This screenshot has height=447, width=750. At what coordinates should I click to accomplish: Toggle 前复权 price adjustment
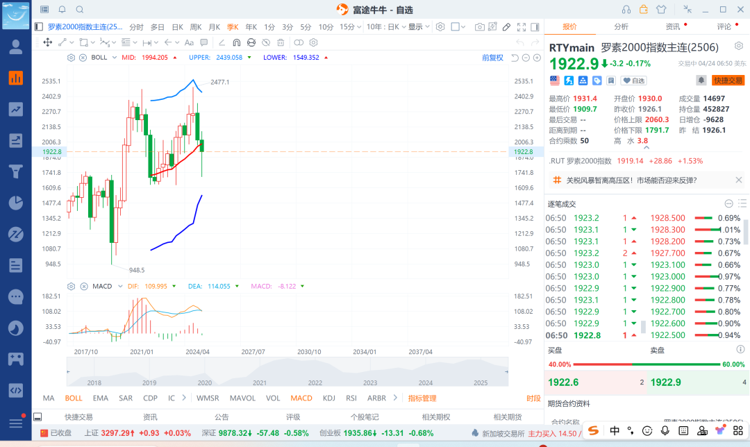(x=492, y=58)
